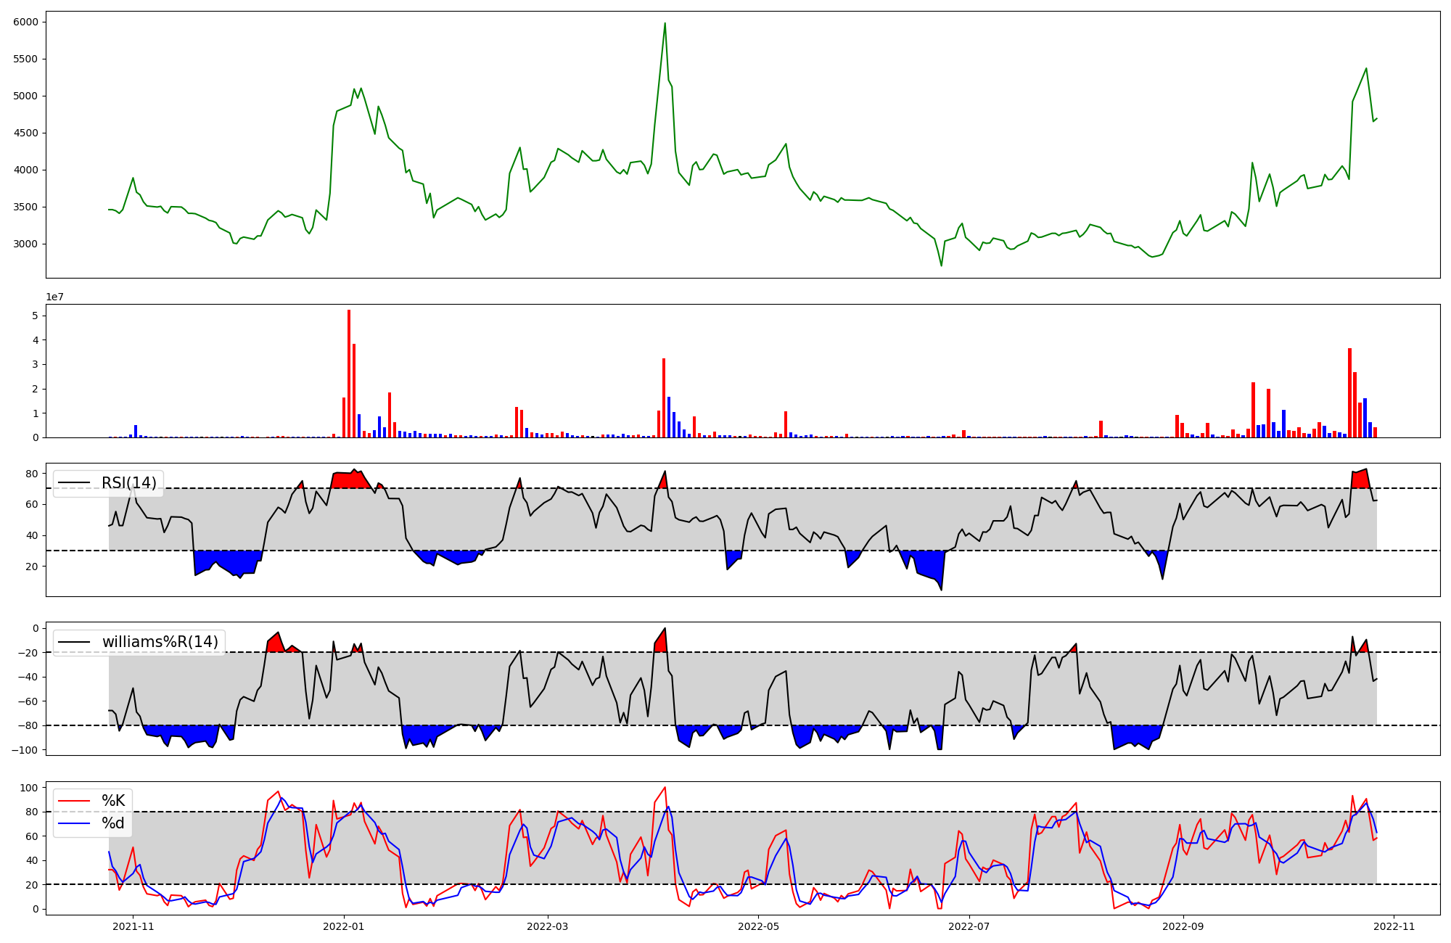Click the 2022-05 date tick label
The image size is (1451, 943).
[758, 926]
